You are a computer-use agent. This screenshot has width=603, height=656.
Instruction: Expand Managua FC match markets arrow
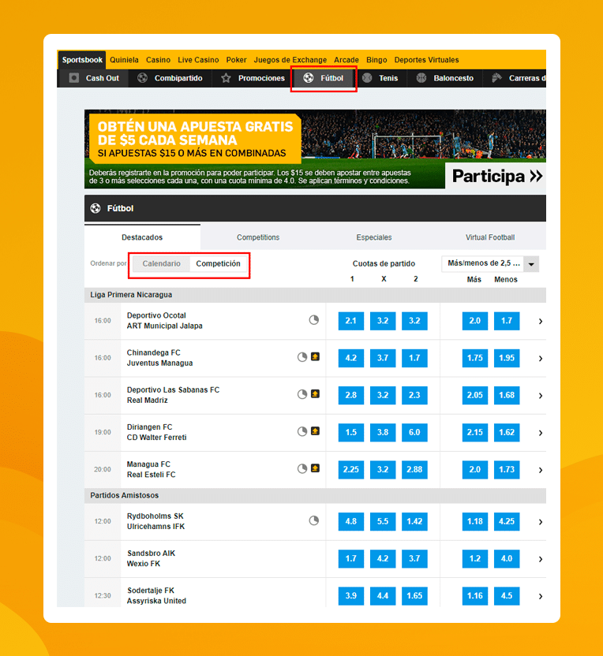(x=541, y=470)
